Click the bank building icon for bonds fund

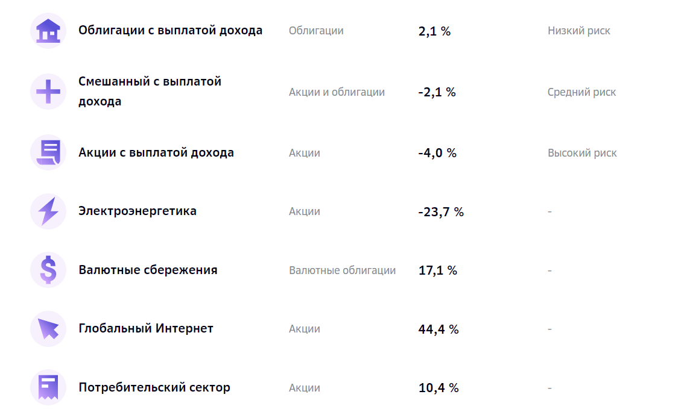tap(48, 31)
